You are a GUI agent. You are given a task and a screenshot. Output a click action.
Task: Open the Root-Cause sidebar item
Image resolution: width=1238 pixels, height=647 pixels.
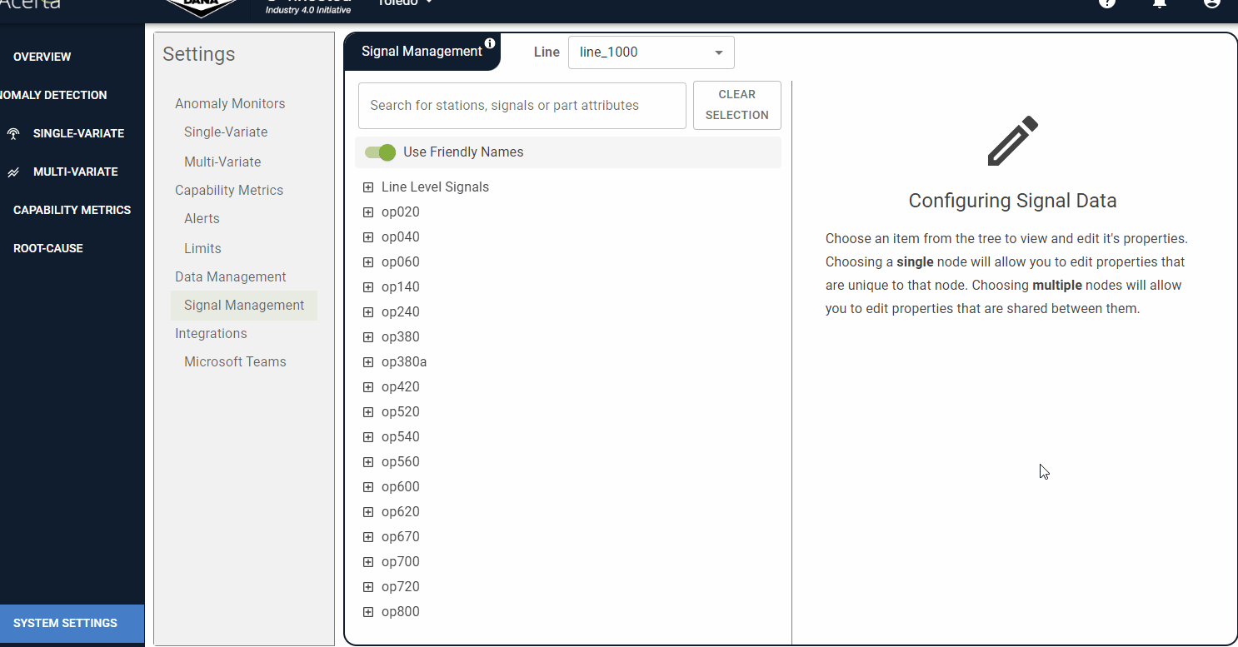(x=47, y=248)
